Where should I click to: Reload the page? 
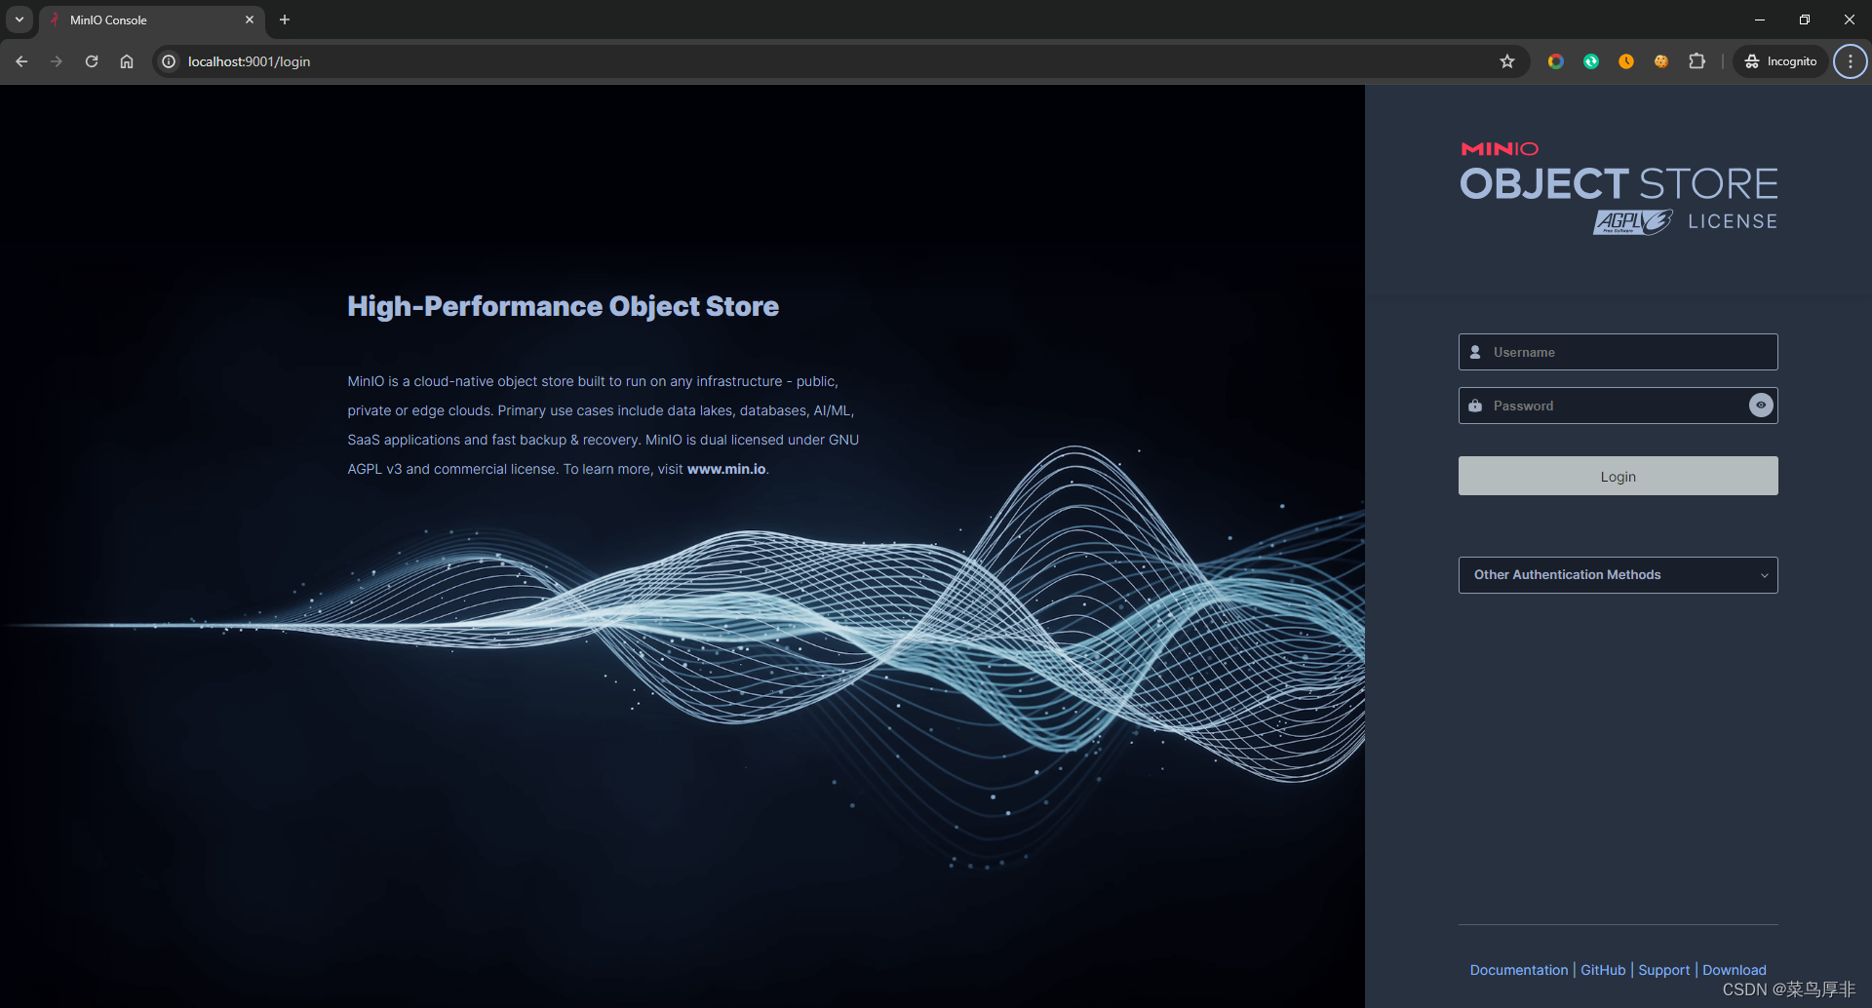(92, 61)
